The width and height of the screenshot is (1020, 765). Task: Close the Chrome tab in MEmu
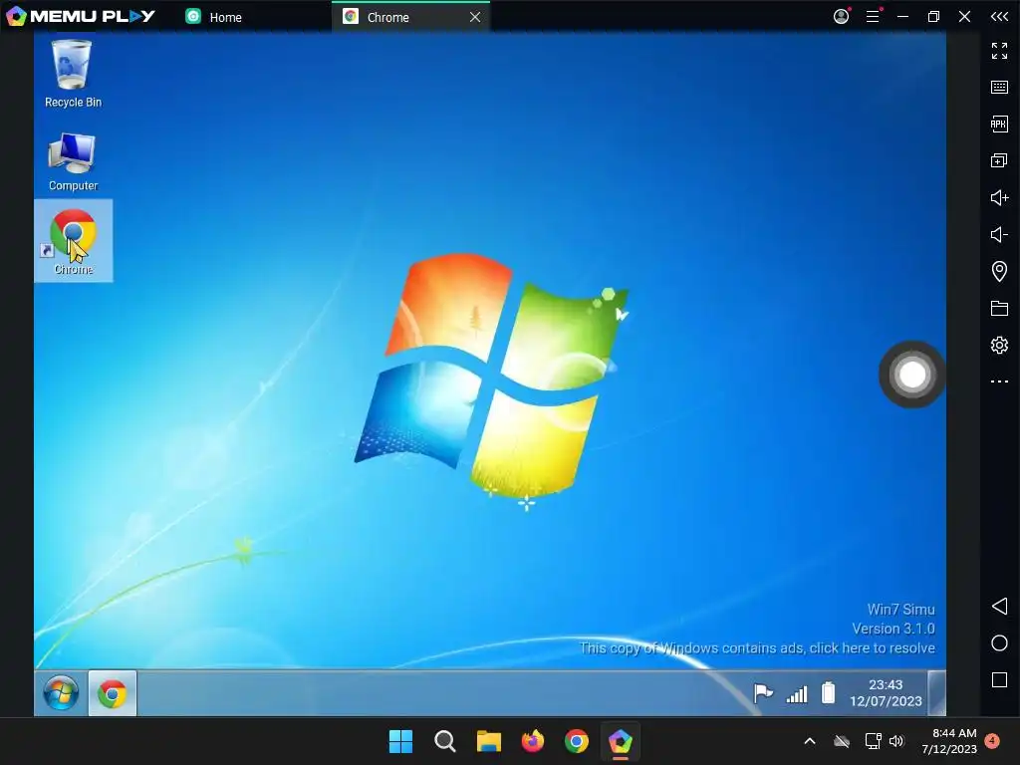(475, 17)
